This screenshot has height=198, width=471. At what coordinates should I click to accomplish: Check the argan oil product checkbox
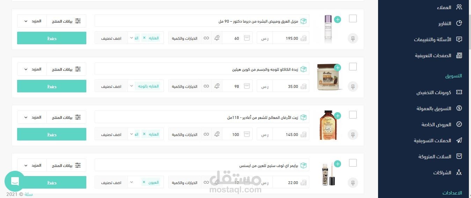(x=353, y=115)
